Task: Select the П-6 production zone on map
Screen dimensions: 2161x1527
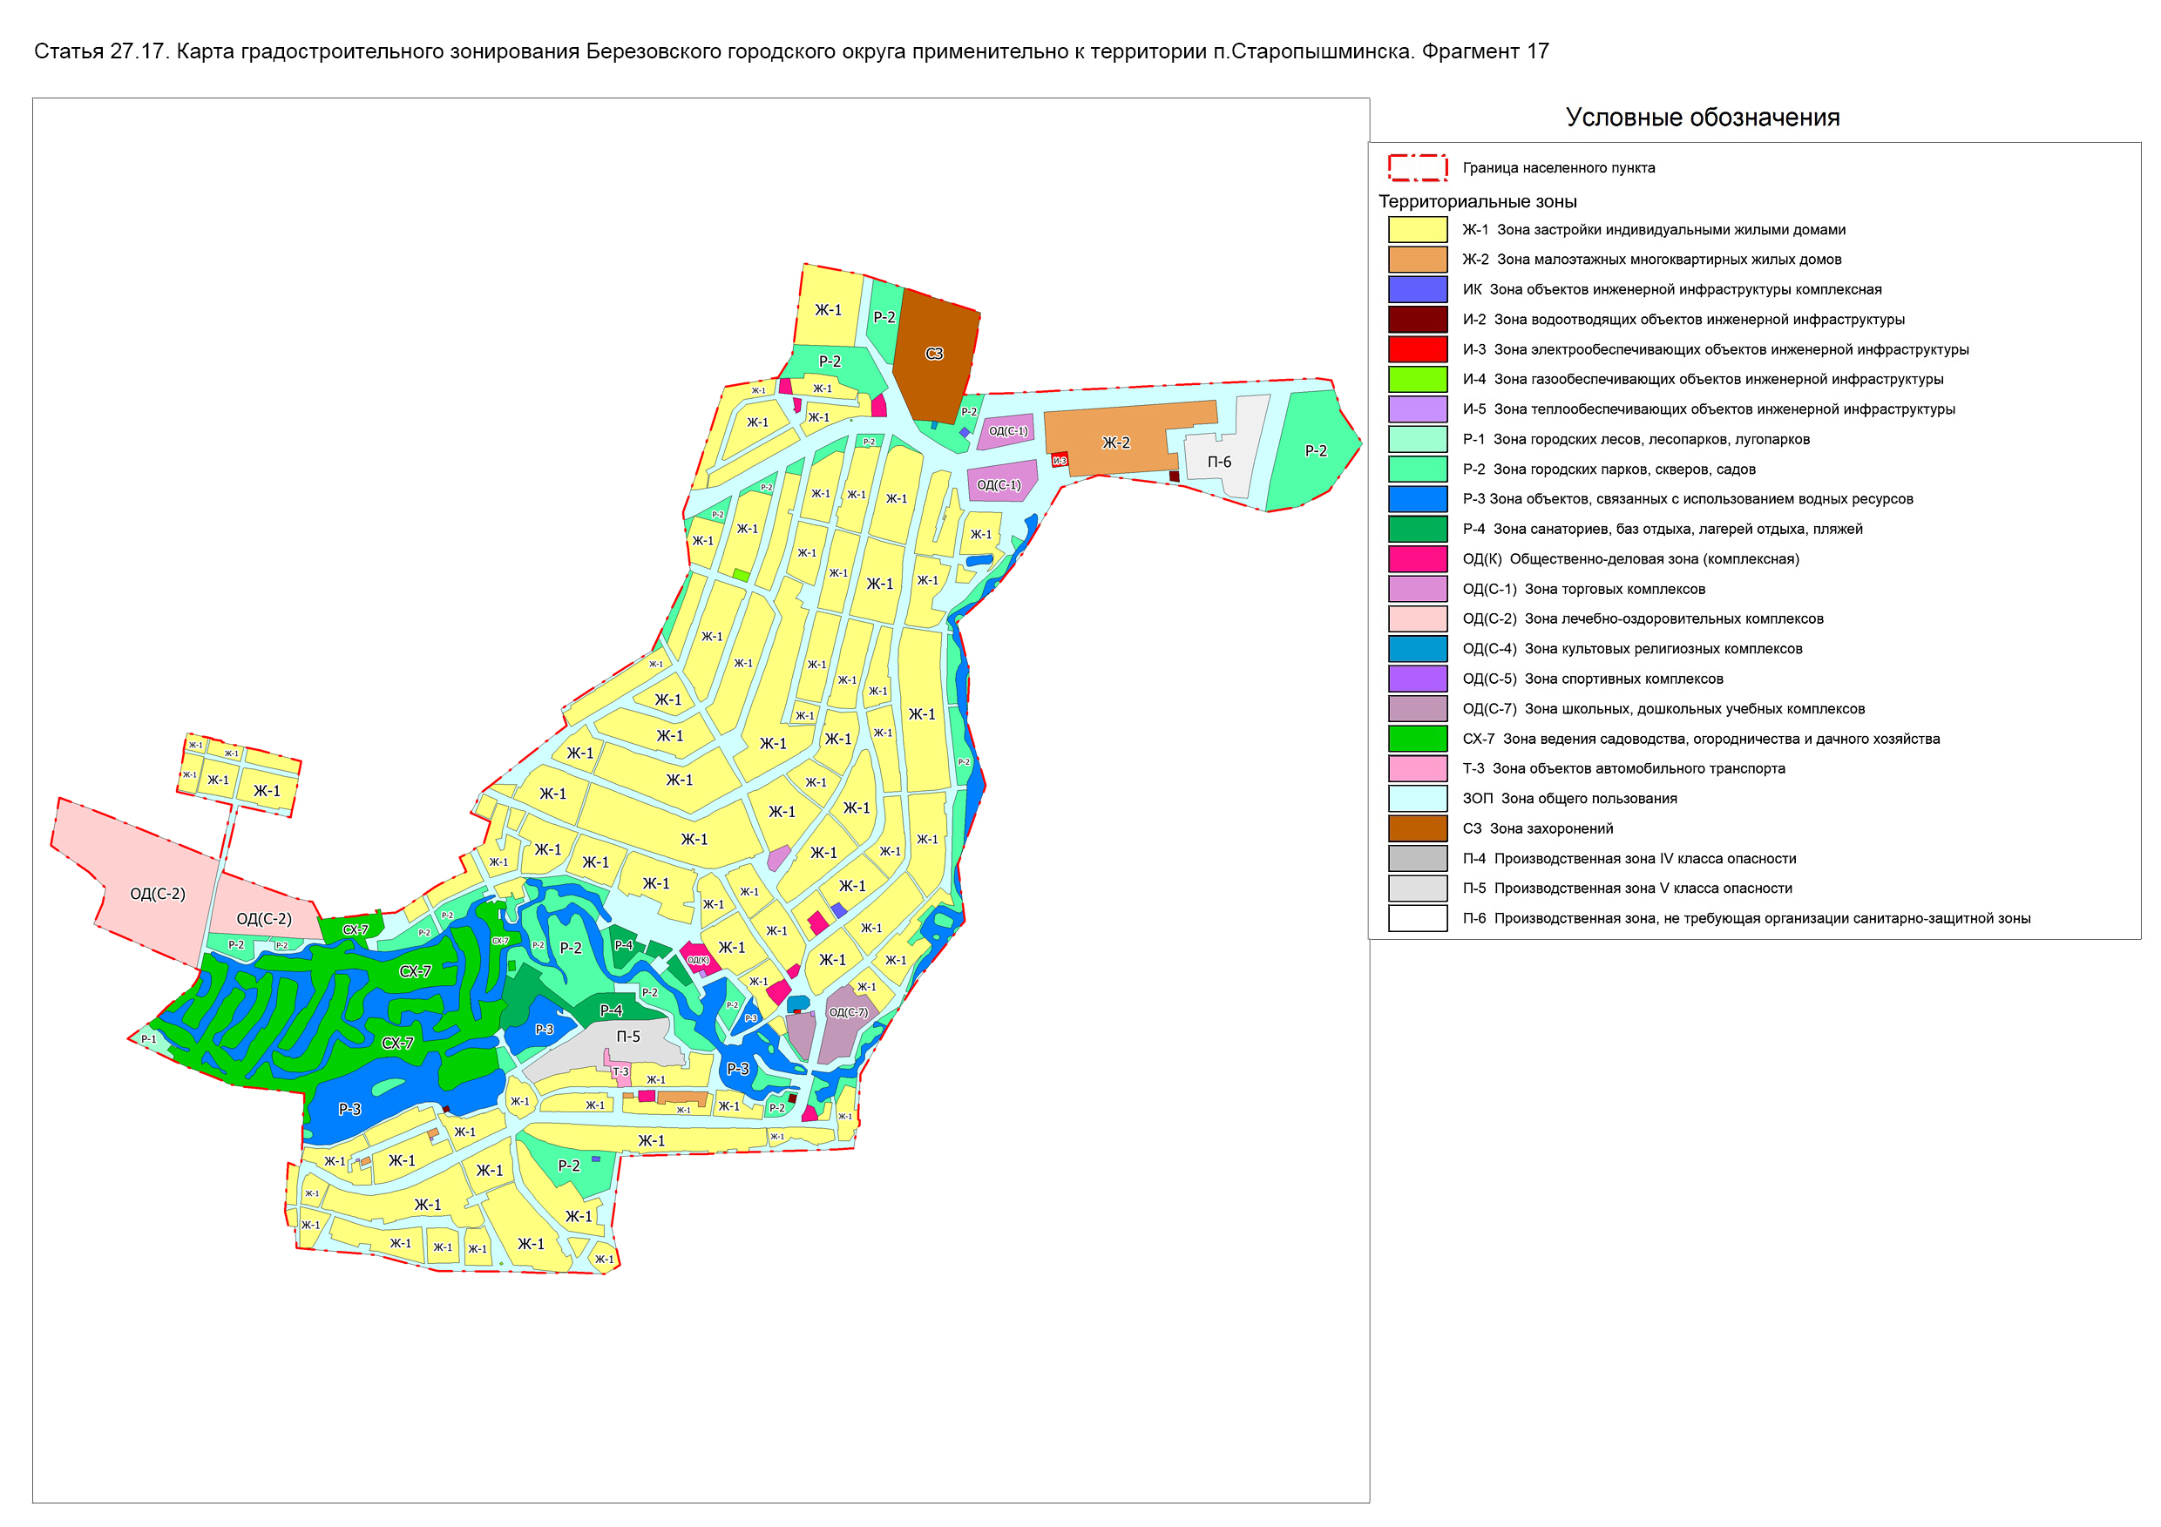Action: (1220, 462)
